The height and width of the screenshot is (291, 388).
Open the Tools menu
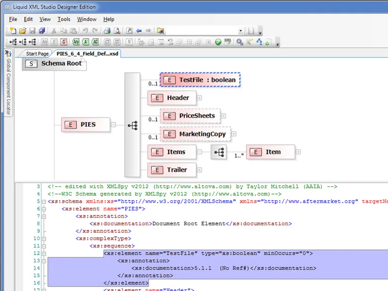(x=64, y=19)
